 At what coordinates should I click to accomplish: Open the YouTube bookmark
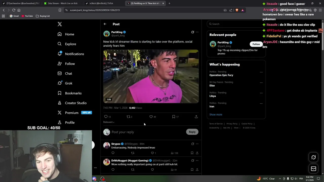point(27,16)
